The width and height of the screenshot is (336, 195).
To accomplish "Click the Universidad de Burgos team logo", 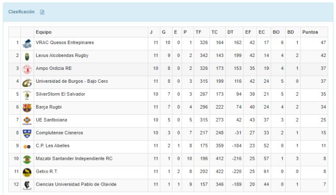I will 27,82.
